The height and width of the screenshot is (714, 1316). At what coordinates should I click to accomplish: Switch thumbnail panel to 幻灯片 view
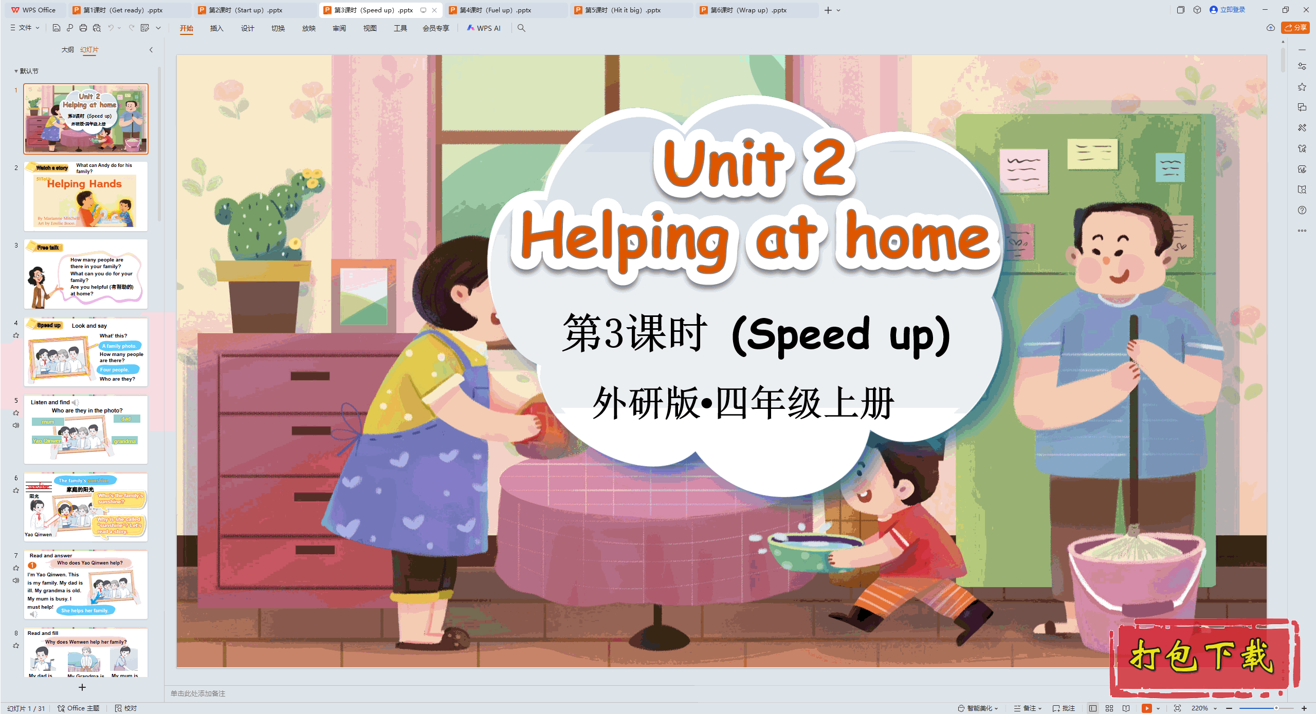point(89,49)
